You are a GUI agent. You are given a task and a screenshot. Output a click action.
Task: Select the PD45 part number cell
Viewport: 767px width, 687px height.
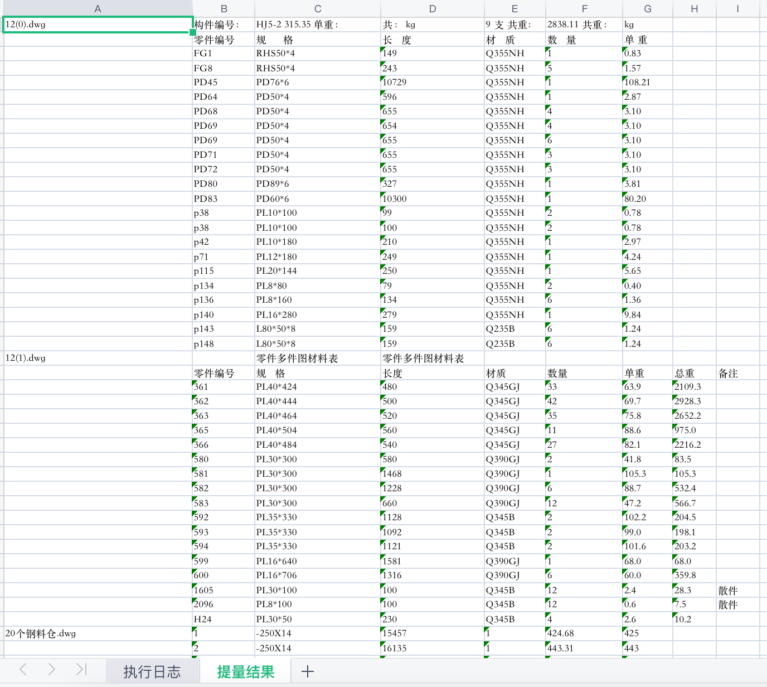[223, 83]
